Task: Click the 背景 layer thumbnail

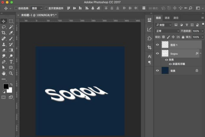Action: tap(165, 70)
